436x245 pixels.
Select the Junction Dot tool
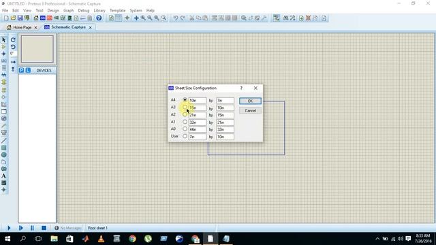(x=3, y=54)
